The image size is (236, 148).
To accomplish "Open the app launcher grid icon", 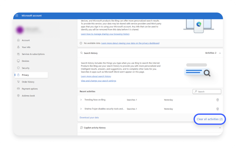I will click(x=17, y=15).
